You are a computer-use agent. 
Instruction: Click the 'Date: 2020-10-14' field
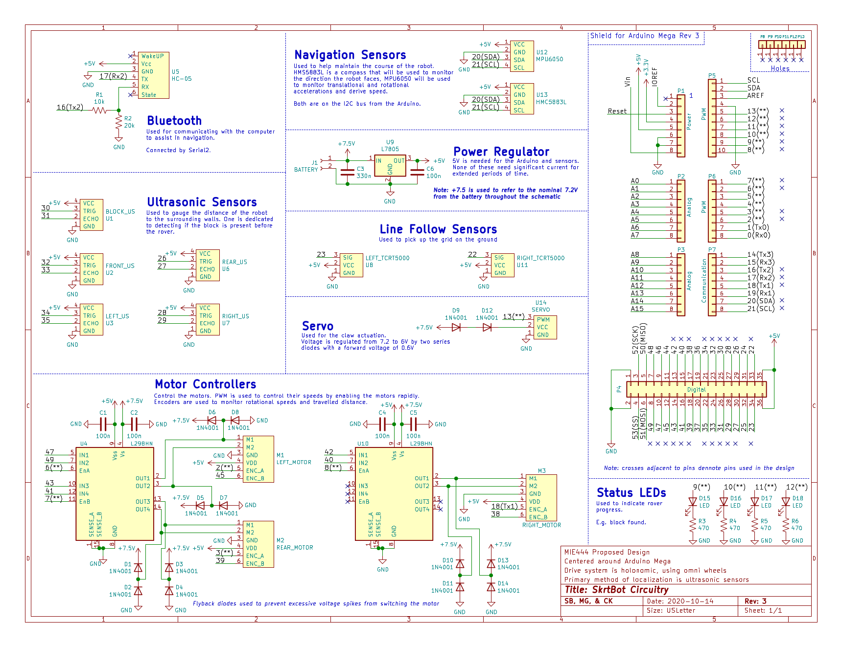pos(680,601)
